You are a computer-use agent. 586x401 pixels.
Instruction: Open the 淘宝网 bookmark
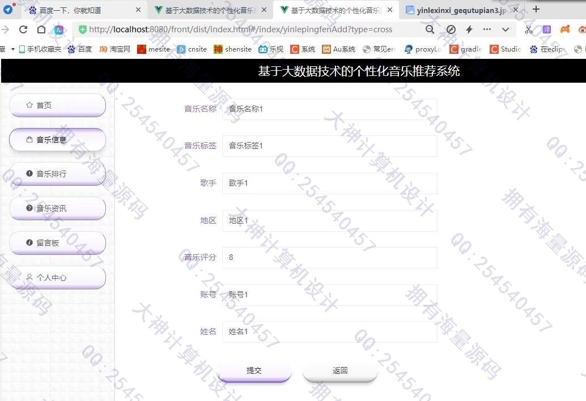coord(115,49)
